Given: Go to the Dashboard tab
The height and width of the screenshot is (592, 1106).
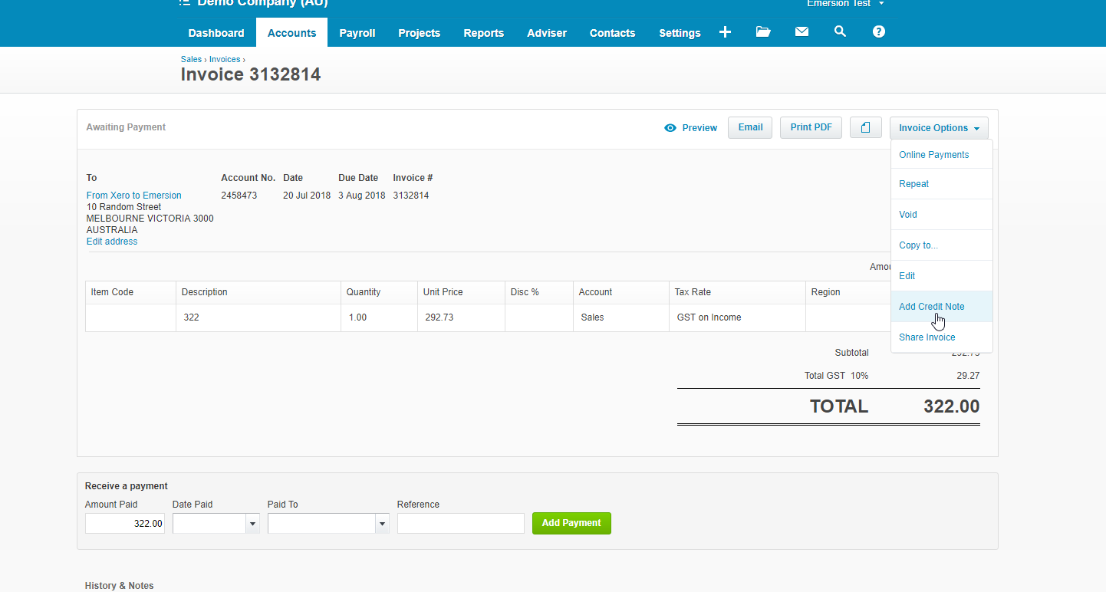Looking at the screenshot, I should pyautogui.click(x=216, y=33).
